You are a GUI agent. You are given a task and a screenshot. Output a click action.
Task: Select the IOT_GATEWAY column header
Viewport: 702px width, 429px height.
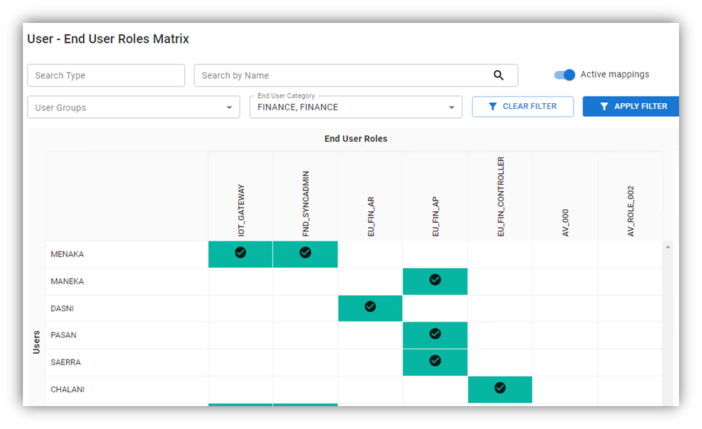(x=241, y=211)
